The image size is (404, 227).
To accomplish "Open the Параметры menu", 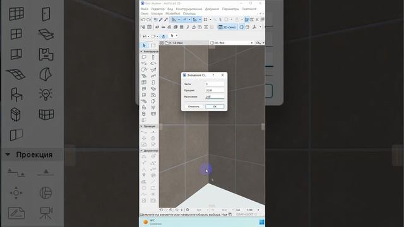I will (230, 9).
